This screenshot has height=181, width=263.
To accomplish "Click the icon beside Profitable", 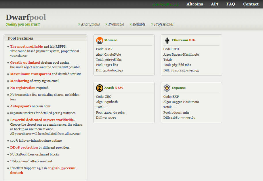I will [x=106, y=24].
